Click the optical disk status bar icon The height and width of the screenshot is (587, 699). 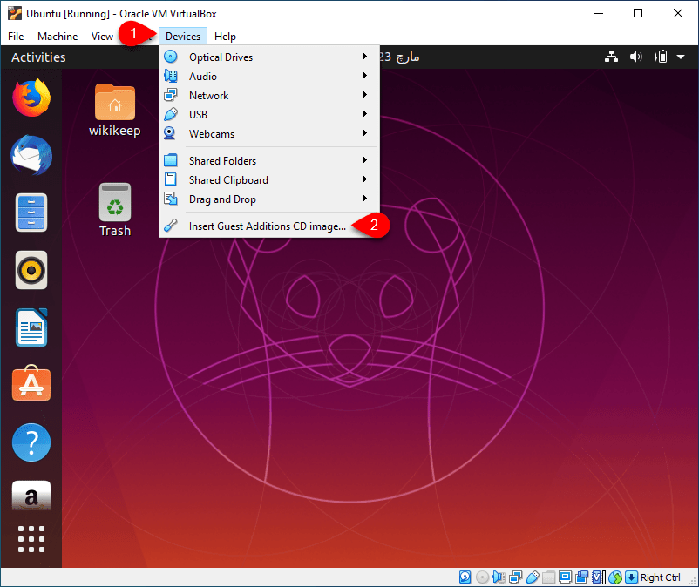pyautogui.click(x=482, y=577)
